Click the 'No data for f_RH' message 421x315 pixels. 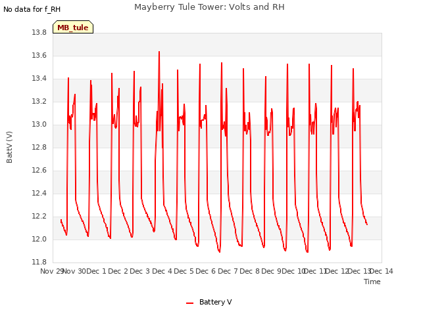[x=32, y=9]
